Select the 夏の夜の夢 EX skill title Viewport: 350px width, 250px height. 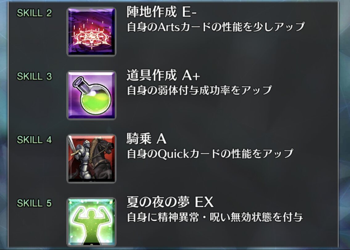pyautogui.click(x=170, y=202)
